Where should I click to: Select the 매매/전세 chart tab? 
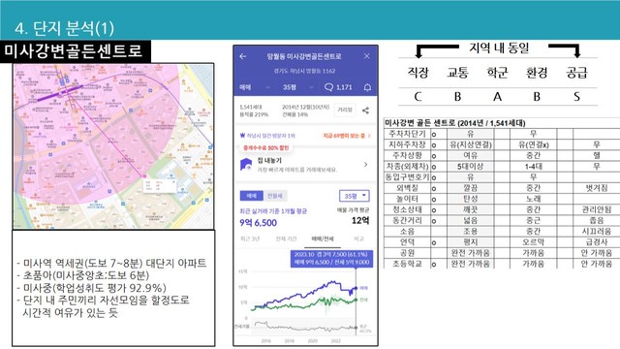323,238
